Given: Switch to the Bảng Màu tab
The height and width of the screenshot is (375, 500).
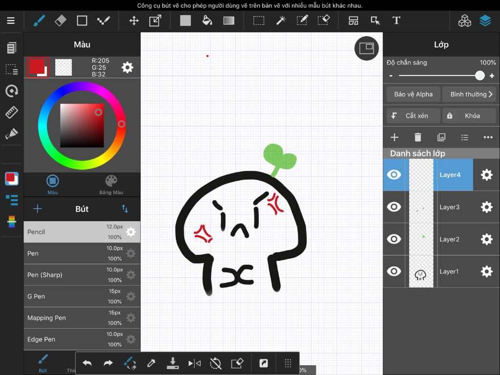Looking at the screenshot, I should pyautogui.click(x=111, y=185).
